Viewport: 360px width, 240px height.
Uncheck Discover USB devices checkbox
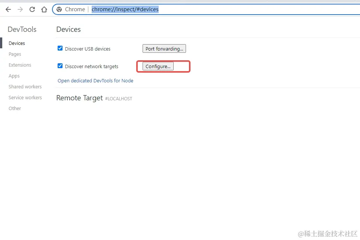tap(60, 48)
